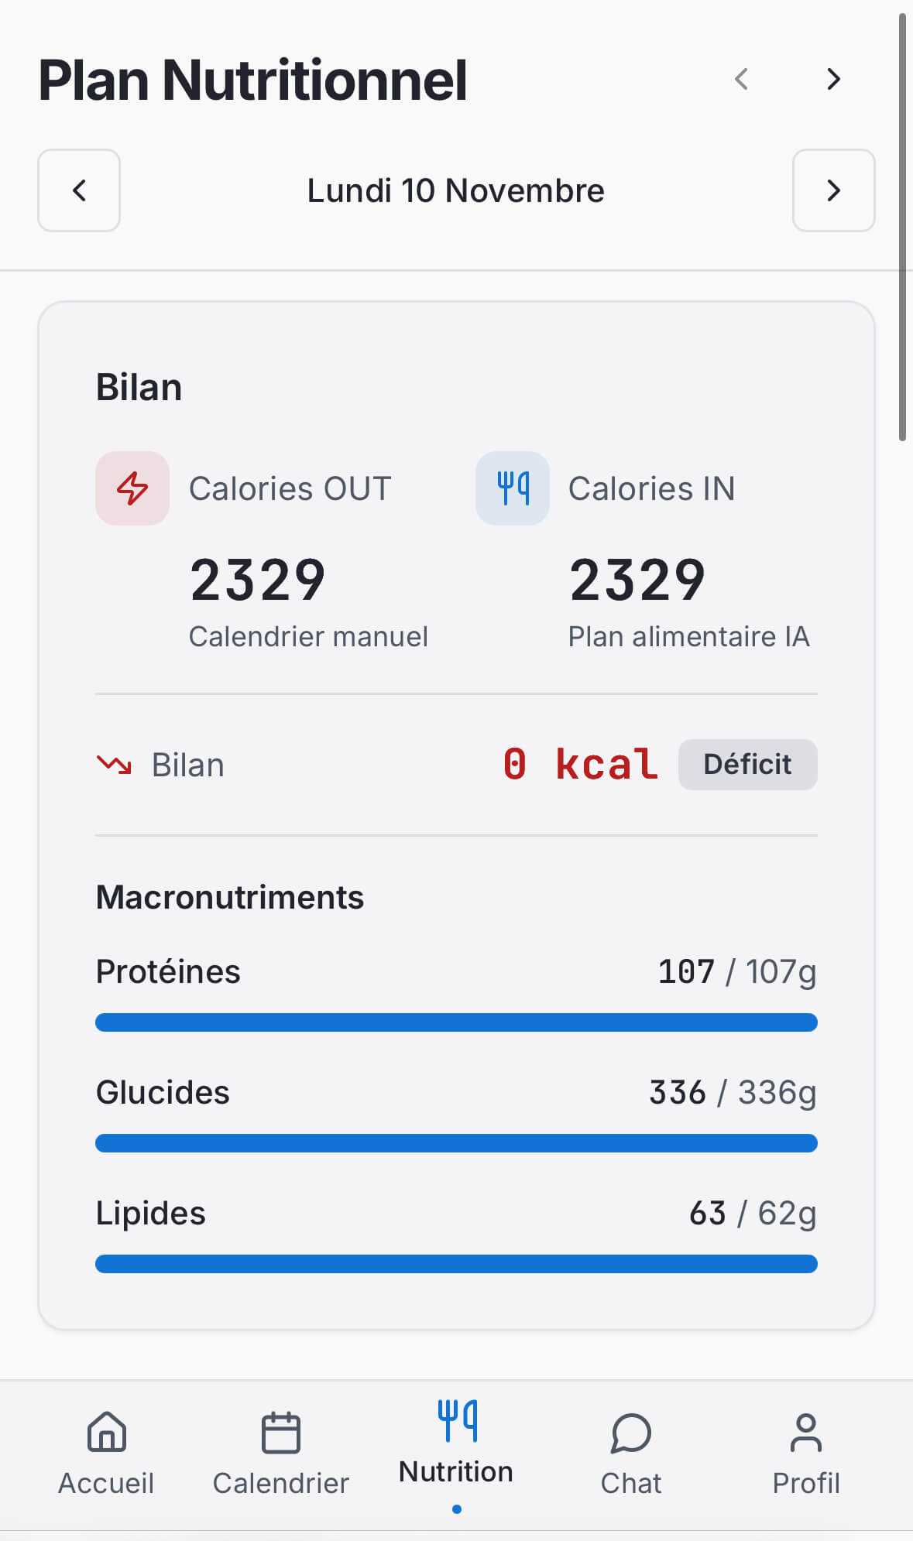Click the Déficit badge
Screen dimensions: 913x1541
pyautogui.click(x=747, y=765)
